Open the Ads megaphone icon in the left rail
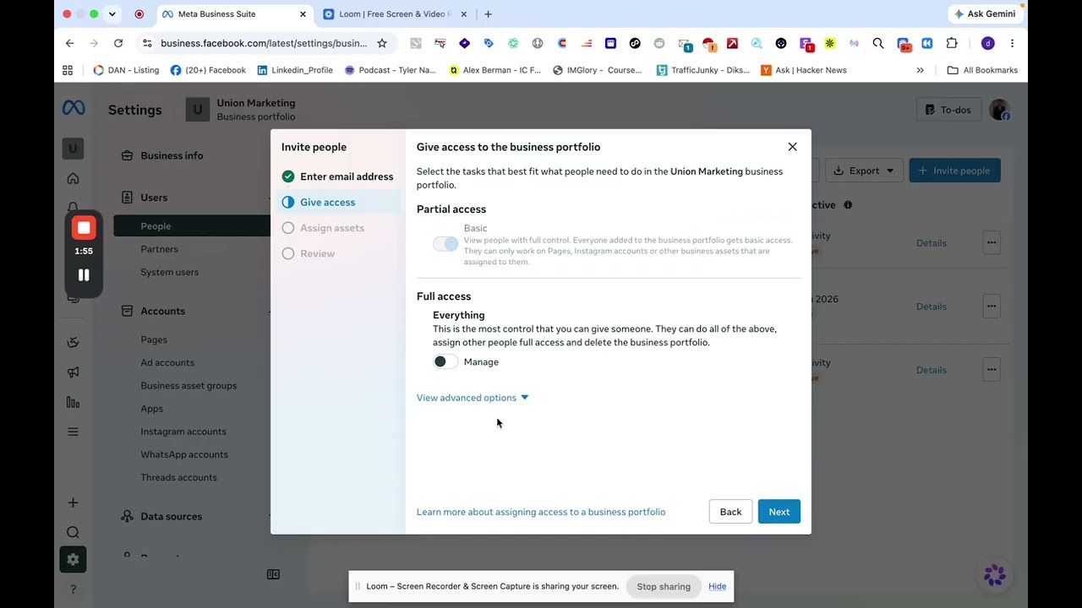The image size is (1082, 608). point(73,372)
